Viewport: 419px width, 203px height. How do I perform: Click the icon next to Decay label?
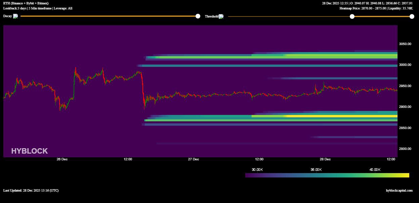15,16
